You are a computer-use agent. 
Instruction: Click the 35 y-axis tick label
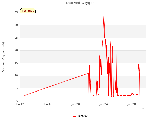tap(16, 13)
